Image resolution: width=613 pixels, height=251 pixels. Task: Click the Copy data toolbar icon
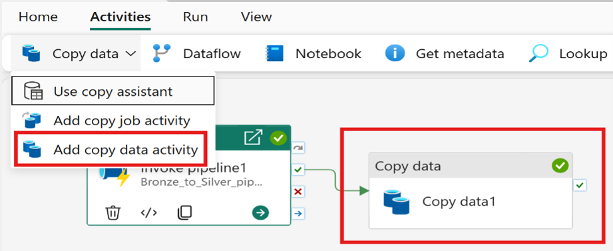point(31,53)
